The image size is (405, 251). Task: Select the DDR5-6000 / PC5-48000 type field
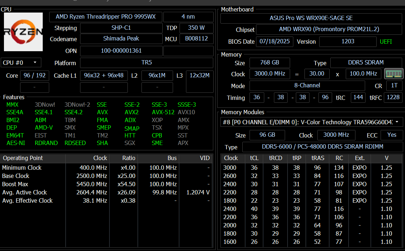pos(322,147)
